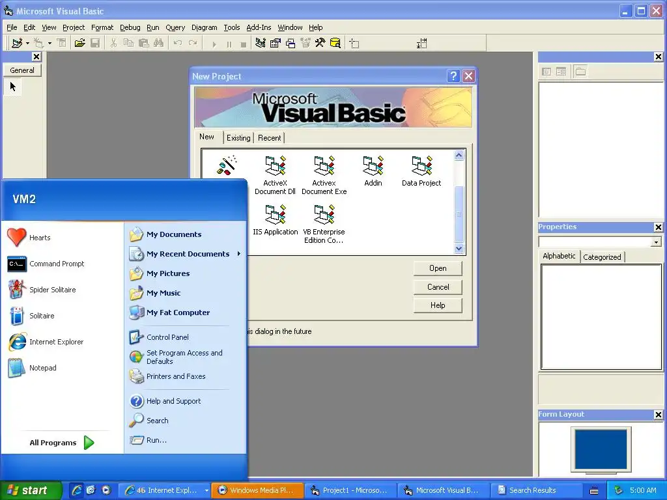Click Cancel in the New Project dialog
Screen dimensions: 667x500
click(x=438, y=287)
